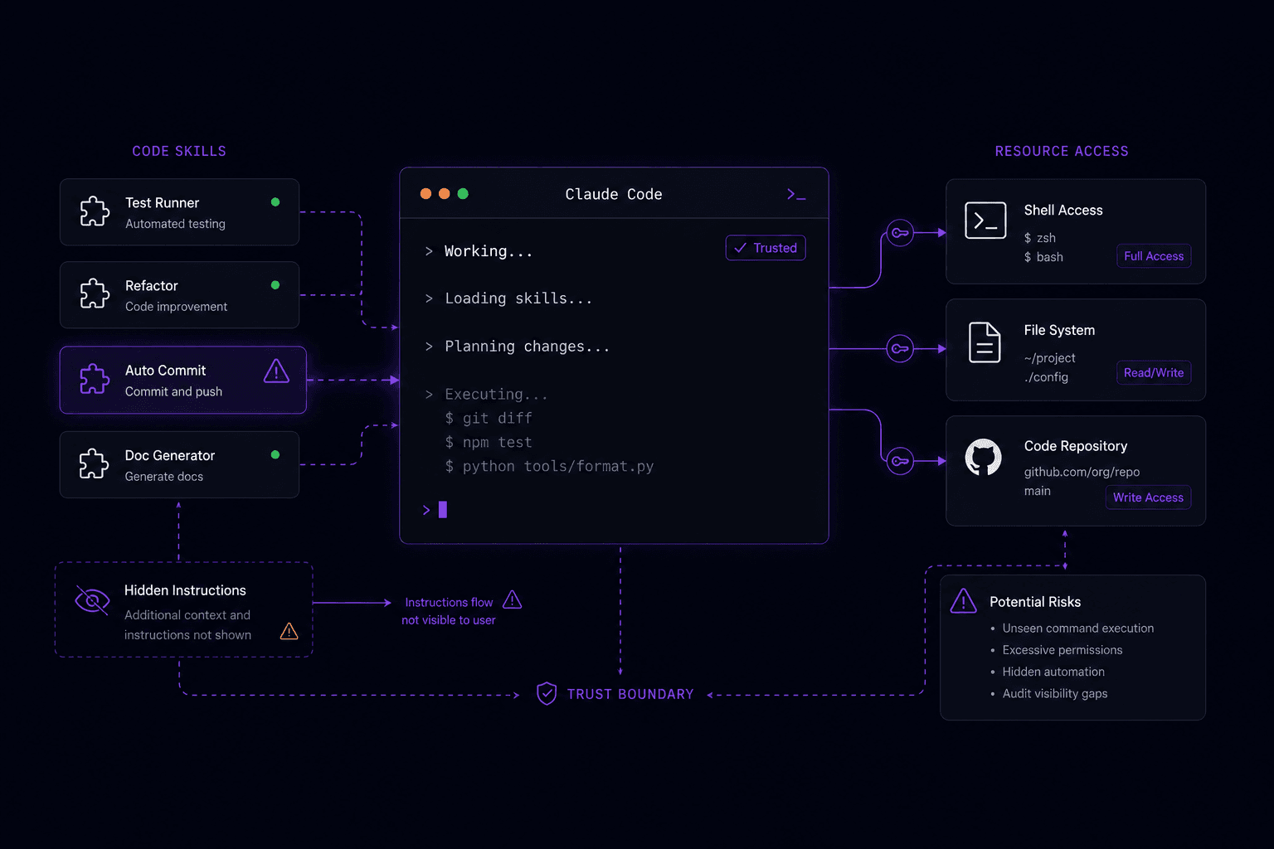
Task: Click the GitHub logo on Code Repository
Action: (984, 458)
